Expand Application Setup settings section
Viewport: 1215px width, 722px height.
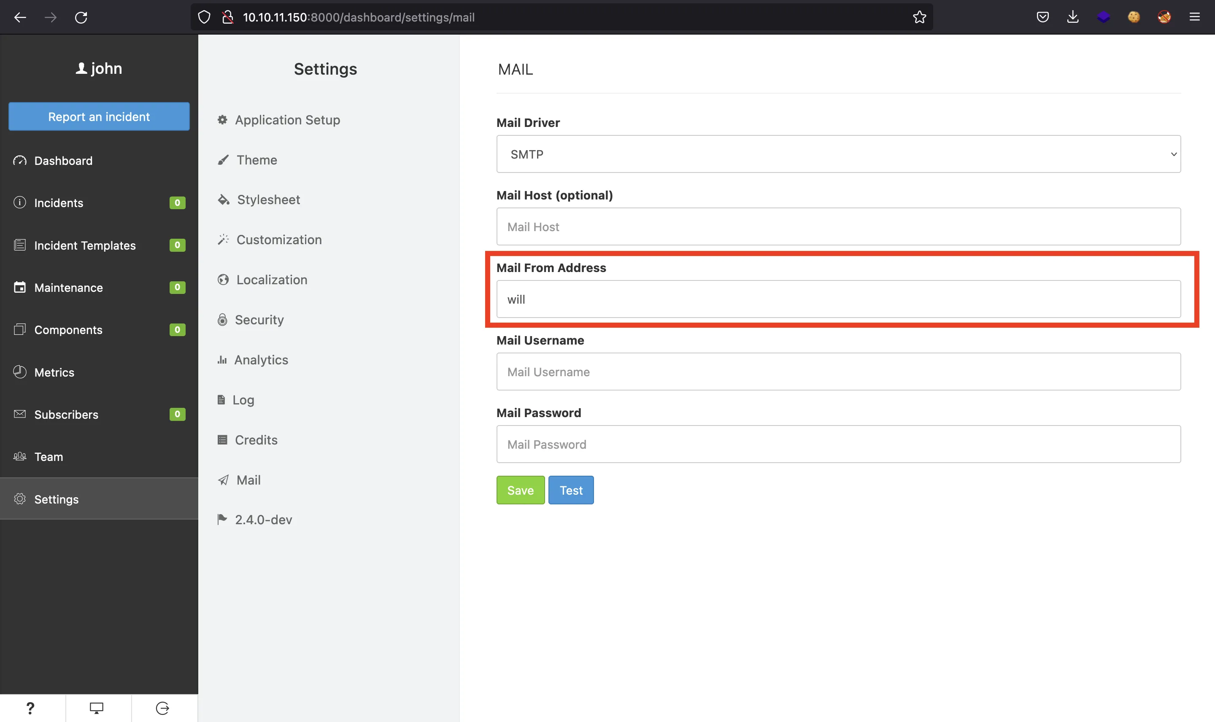coord(288,119)
